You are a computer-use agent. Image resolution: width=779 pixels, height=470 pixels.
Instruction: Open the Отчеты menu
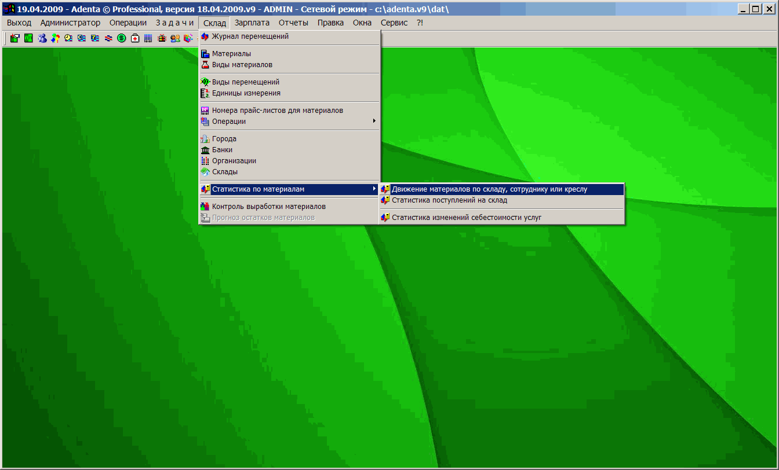point(293,23)
